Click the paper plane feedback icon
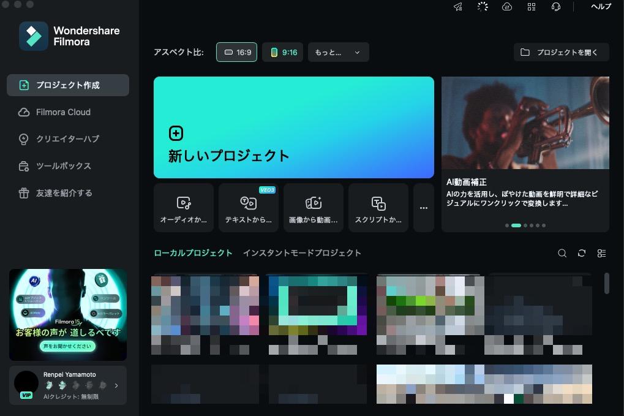 coord(458,7)
